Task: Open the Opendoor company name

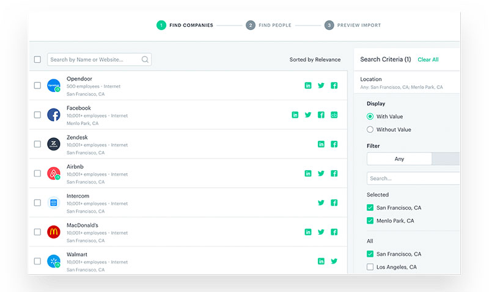Action: [x=79, y=79]
